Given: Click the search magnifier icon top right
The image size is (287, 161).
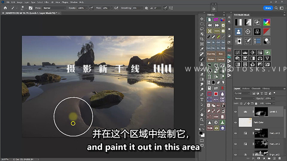Looking at the screenshot, I should (x=276, y=8).
